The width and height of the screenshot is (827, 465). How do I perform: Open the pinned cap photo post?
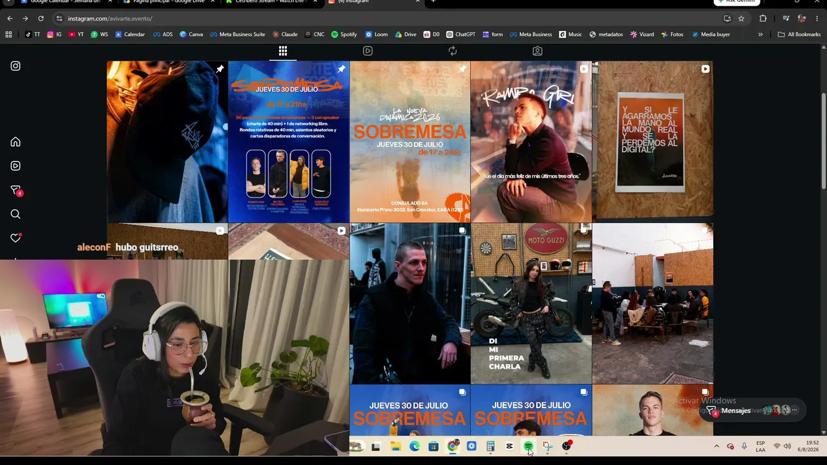(167, 142)
